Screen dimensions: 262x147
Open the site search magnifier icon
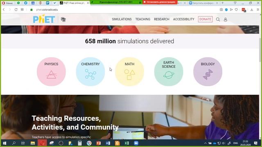[218, 20]
